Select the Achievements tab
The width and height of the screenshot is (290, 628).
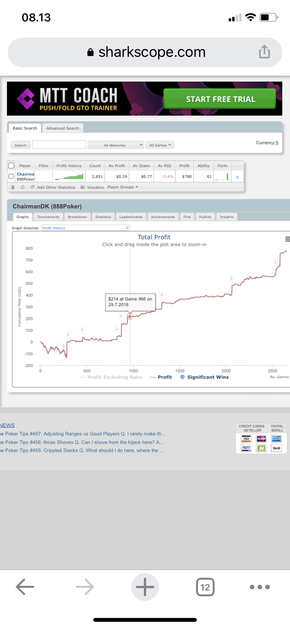pyautogui.click(x=163, y=217)
